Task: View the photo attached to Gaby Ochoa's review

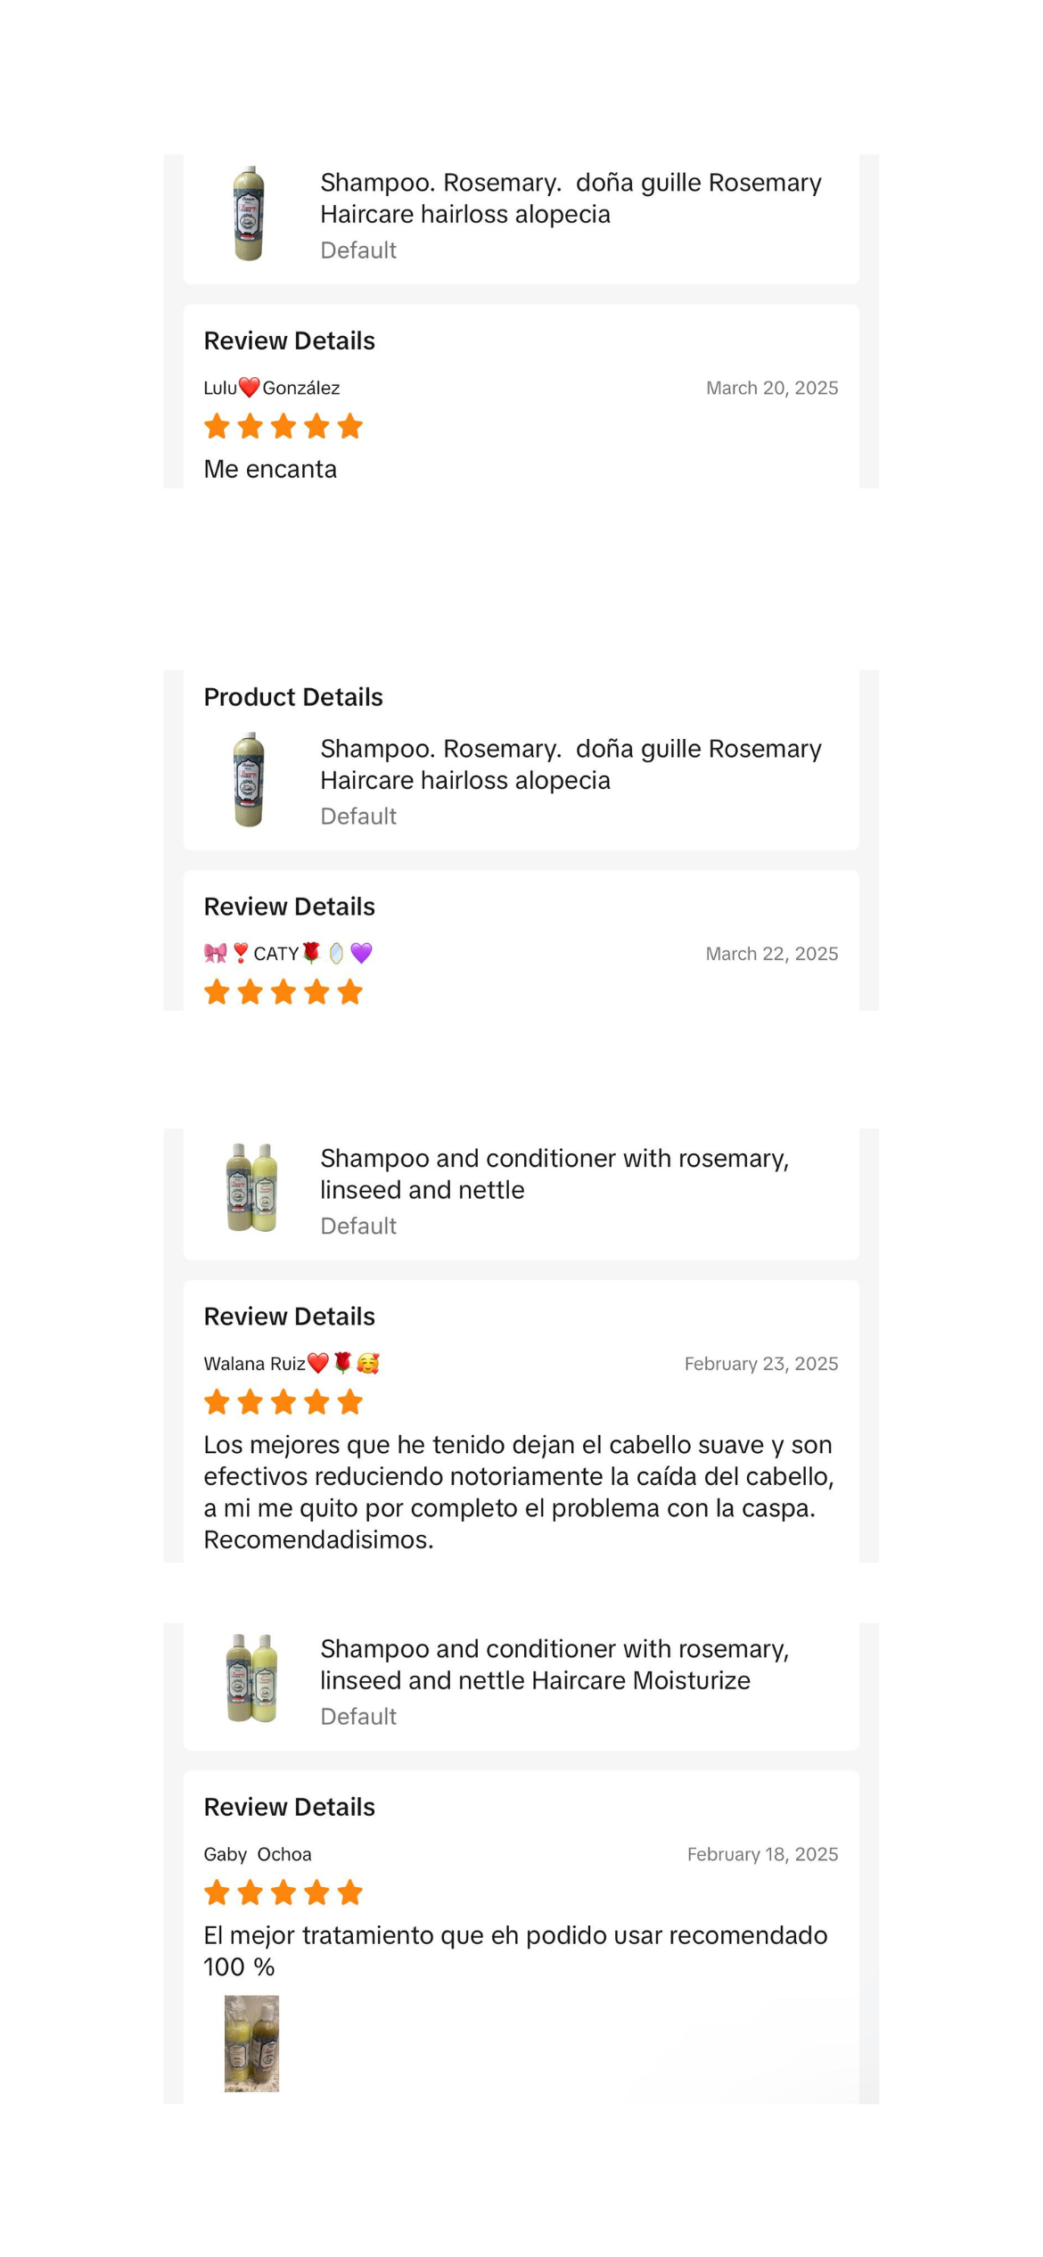Action: (251, 2044)
